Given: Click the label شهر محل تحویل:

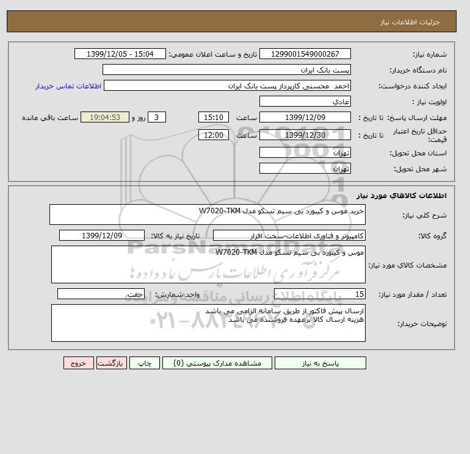Looking at the screenshot, I should 420,169.
